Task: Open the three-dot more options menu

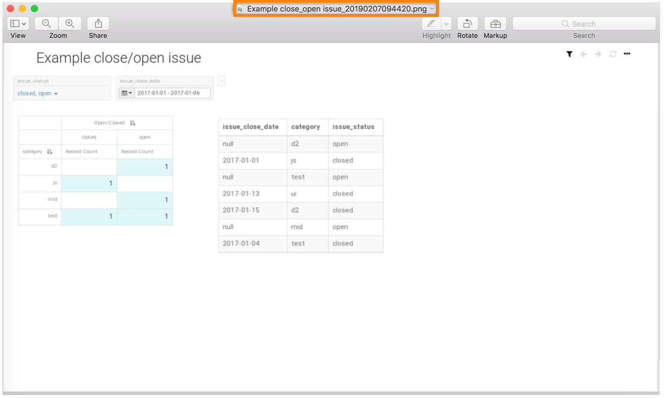Action: pos(627,54)
